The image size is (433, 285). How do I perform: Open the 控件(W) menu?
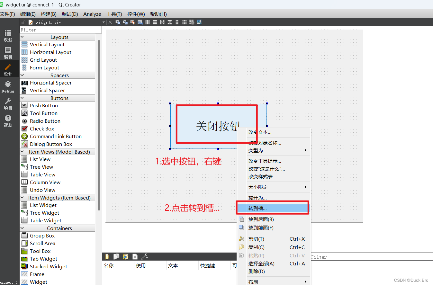point(136,14)
